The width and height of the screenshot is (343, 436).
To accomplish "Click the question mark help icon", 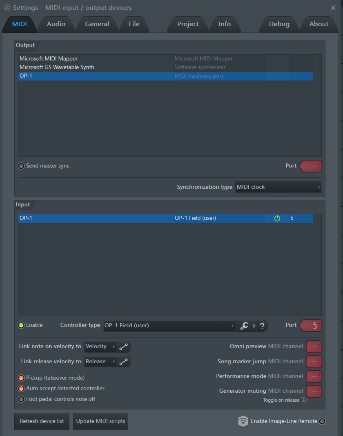I will coord(262,326).
